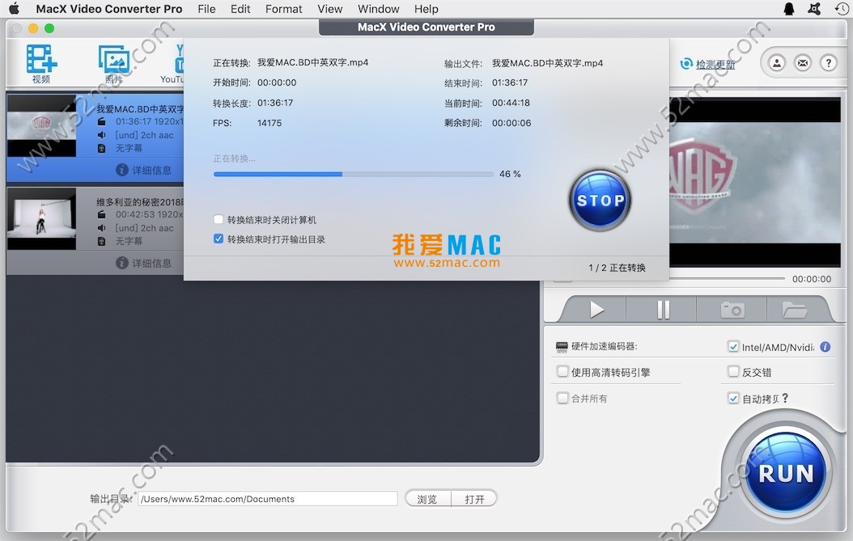Viewport: 853px width, 541px height.
Task: Open the Format menu
Action: point(283,9)
